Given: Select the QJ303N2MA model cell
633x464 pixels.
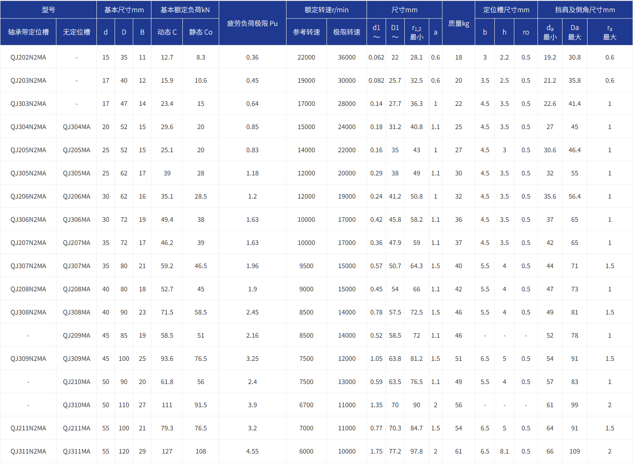Looking at the screenshot, I should coord(28,104).
